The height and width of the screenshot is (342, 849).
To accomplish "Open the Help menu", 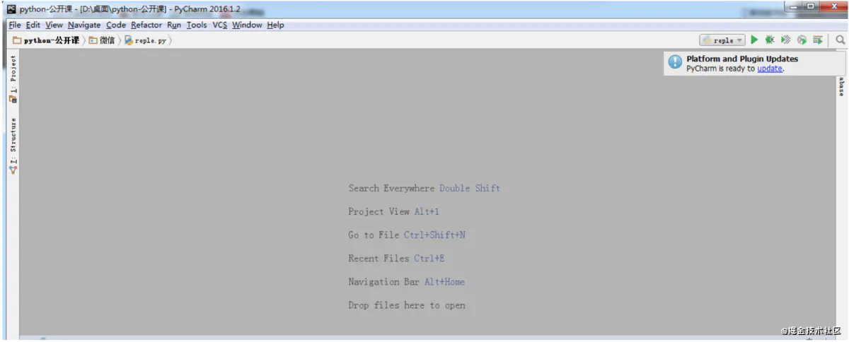I will coord(275,25).
